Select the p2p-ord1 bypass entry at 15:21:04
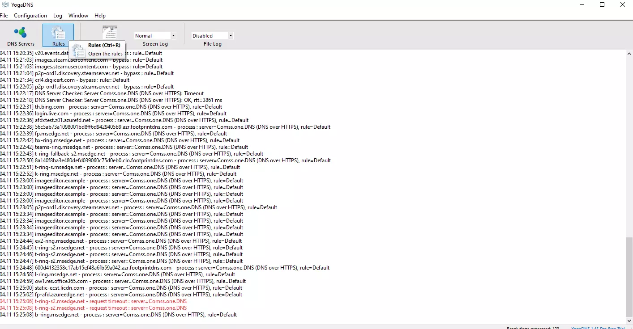633x329 pixels. pos(87,73)
